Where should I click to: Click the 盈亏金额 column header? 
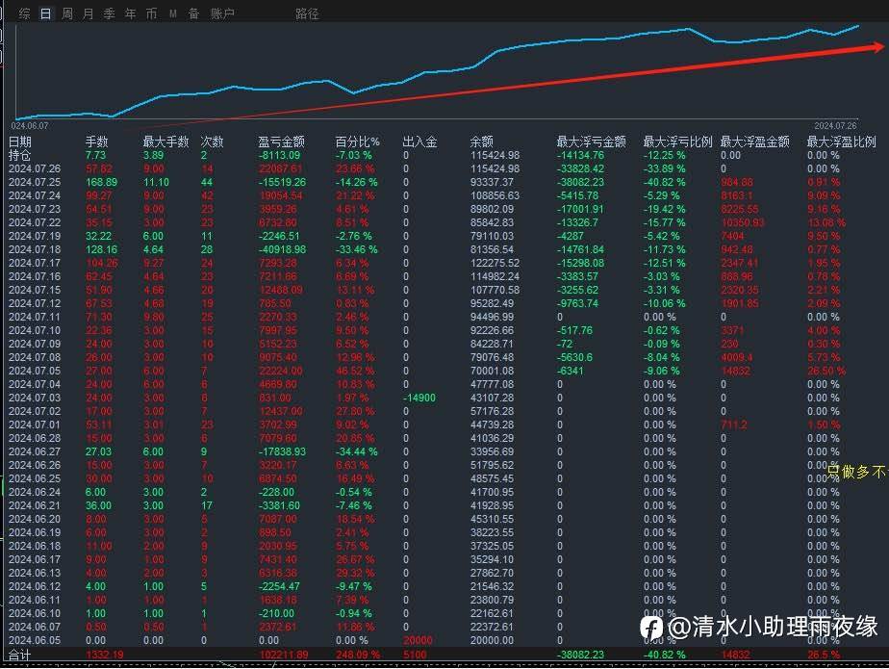point(281,142)
